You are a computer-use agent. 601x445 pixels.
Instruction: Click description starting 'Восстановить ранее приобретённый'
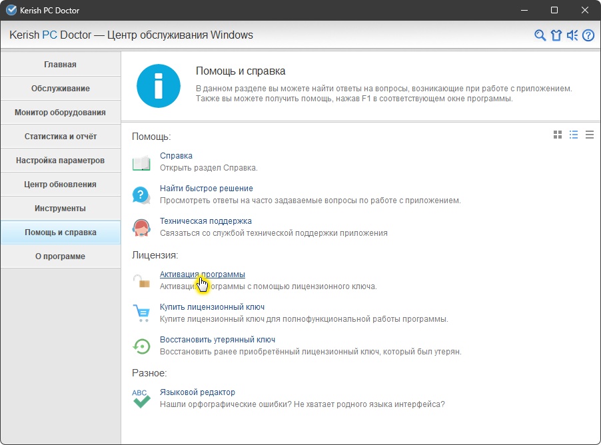point(310,352)
